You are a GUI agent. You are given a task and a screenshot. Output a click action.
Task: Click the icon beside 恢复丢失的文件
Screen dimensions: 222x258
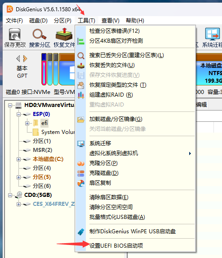click(81, 66)
